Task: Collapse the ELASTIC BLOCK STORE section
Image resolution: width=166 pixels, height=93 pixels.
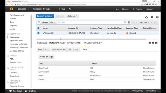Action: (8, 68)
